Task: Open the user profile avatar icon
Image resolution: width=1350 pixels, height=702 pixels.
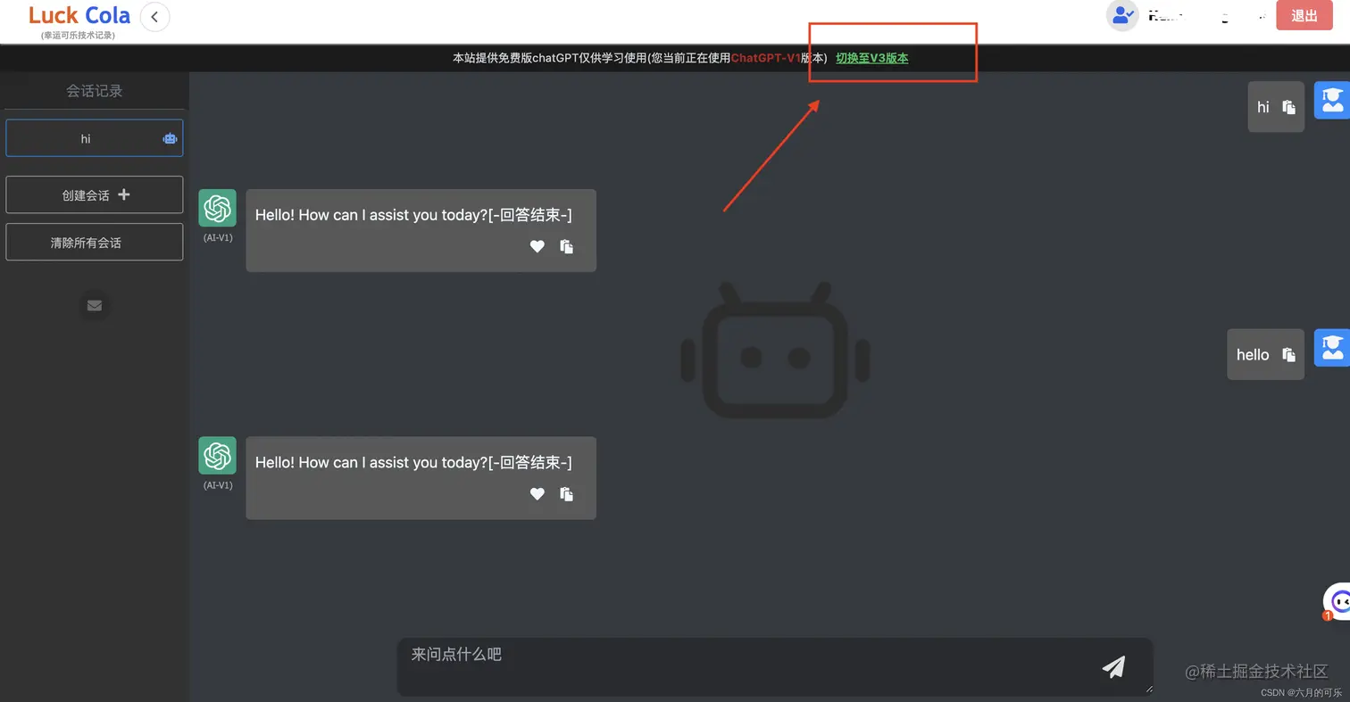Action: click(x=1121, y=15)
